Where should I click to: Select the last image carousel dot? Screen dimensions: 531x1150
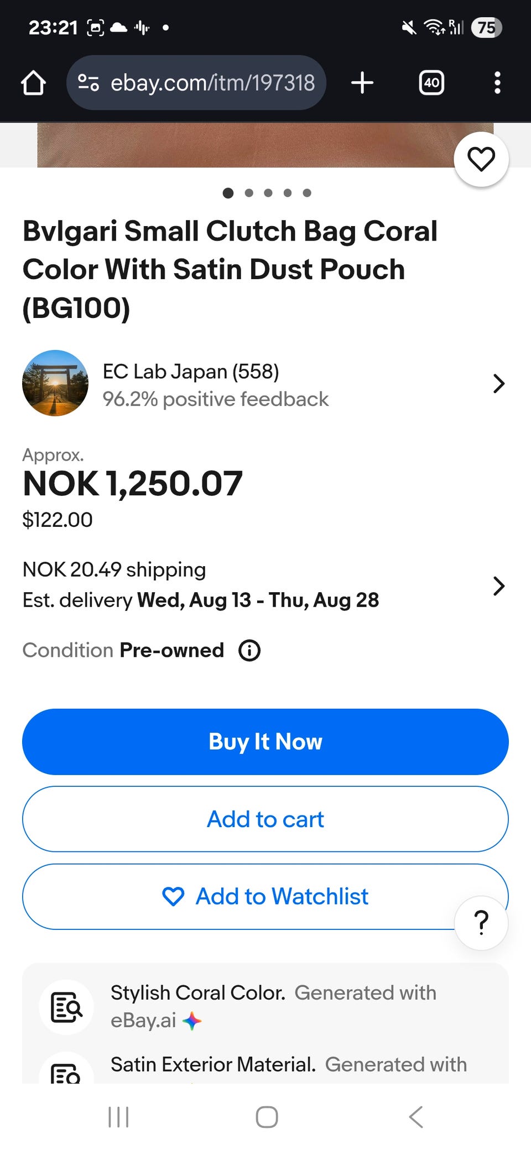tap(307, 193)
